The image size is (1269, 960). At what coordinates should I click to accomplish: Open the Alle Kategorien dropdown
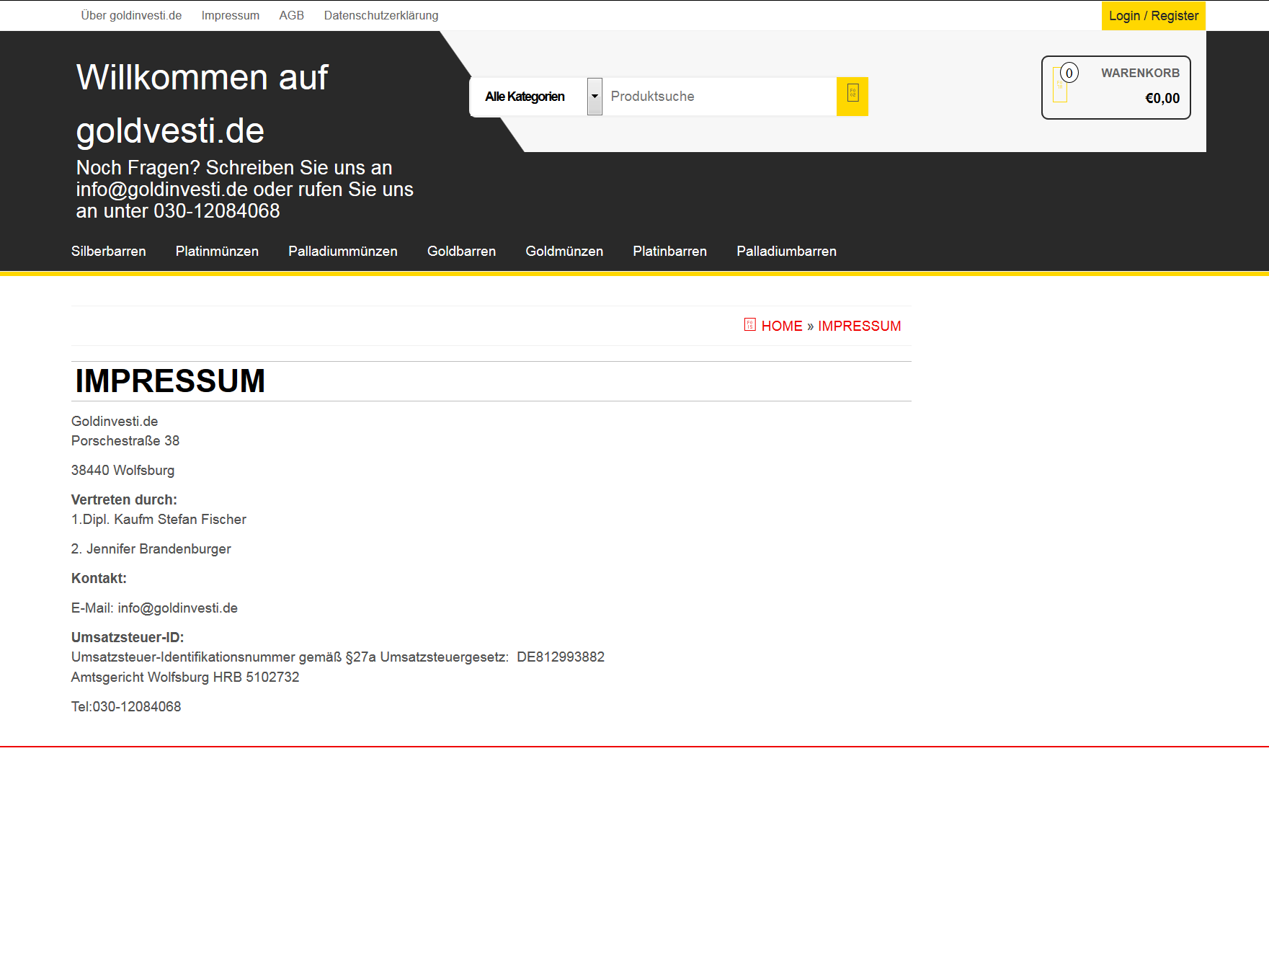pyautogui.click(x=536, y=97)
